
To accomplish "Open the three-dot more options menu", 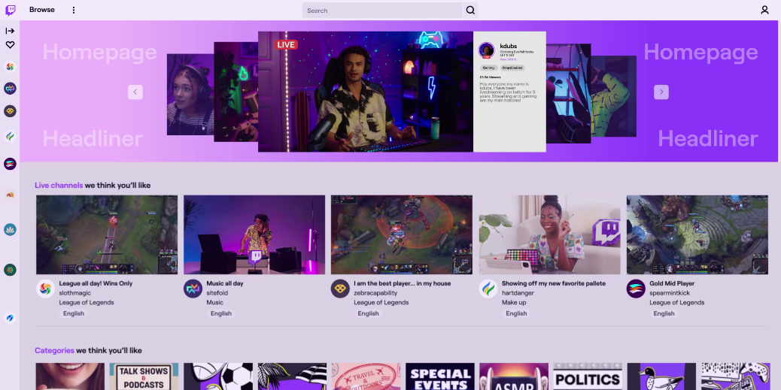I will (74, 10).
